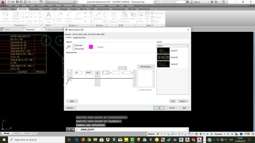
Task: Select the Leader Note tool
Action: [59, 17]
